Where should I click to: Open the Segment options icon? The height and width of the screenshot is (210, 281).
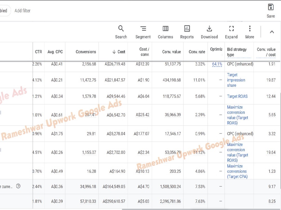tap(143, 32)
